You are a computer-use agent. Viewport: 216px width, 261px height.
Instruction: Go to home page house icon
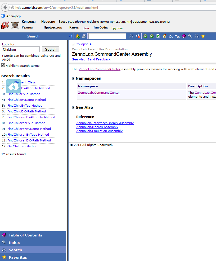pos(164,36)
